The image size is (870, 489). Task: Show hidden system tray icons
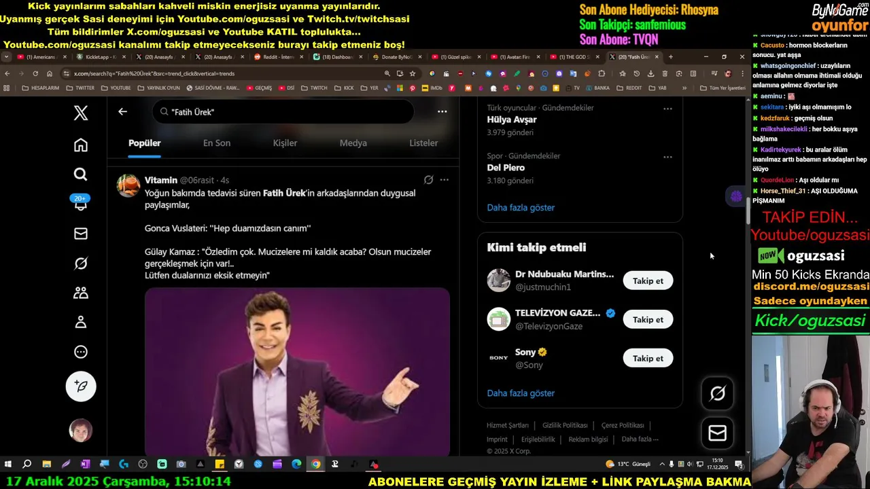coord(663,464)
